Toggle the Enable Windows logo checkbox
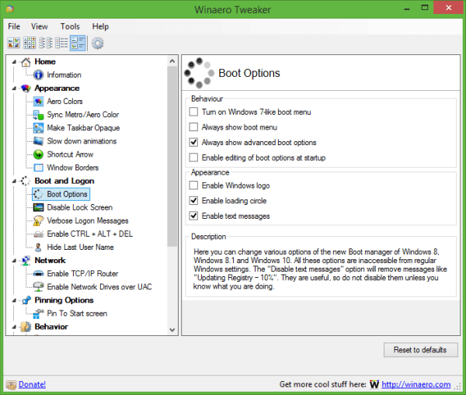This screenshot has width=466, height=395. tap(194, 185)
